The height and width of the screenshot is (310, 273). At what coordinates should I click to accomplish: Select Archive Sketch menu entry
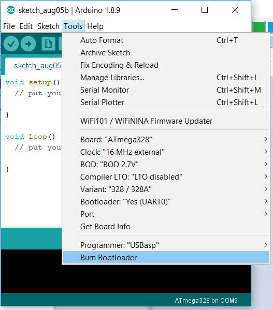point(166,53)
